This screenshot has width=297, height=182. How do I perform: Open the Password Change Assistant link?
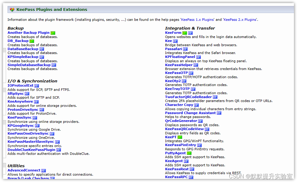(x=190, y=113)
